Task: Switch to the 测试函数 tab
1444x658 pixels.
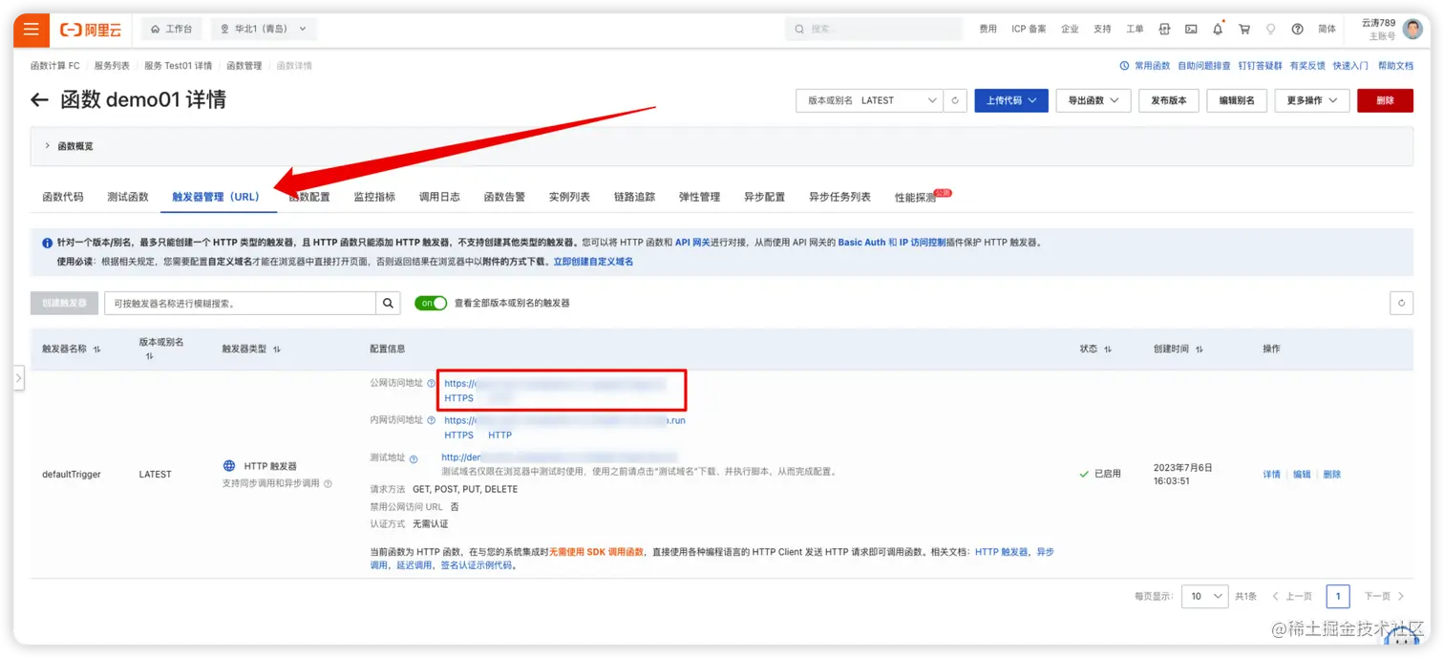Action: 128,197
